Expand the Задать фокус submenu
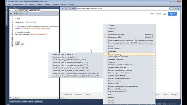This screenshot has height=105, width=187. [x=129, y=51]
